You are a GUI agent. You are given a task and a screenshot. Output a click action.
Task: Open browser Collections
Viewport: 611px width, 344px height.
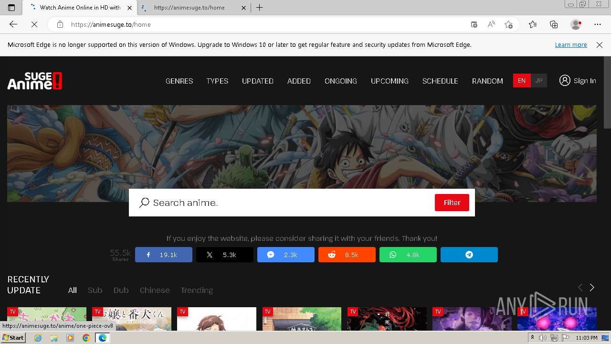point(554,24)
